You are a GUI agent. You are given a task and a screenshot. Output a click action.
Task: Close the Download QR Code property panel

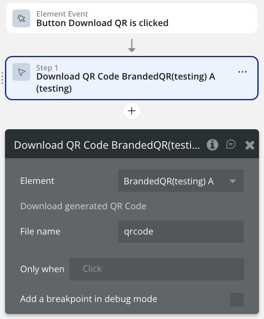249,145
